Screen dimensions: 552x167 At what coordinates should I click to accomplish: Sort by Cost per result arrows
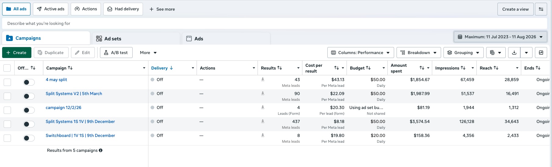[x=337, y=68]
